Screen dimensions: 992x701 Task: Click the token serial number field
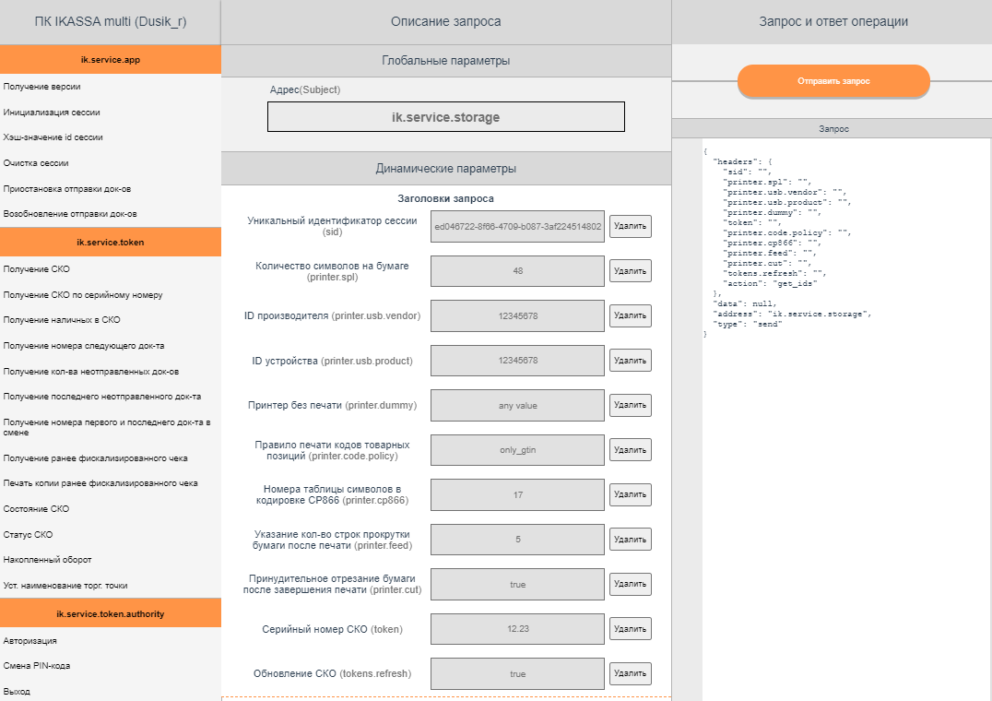tap(517, 629)
